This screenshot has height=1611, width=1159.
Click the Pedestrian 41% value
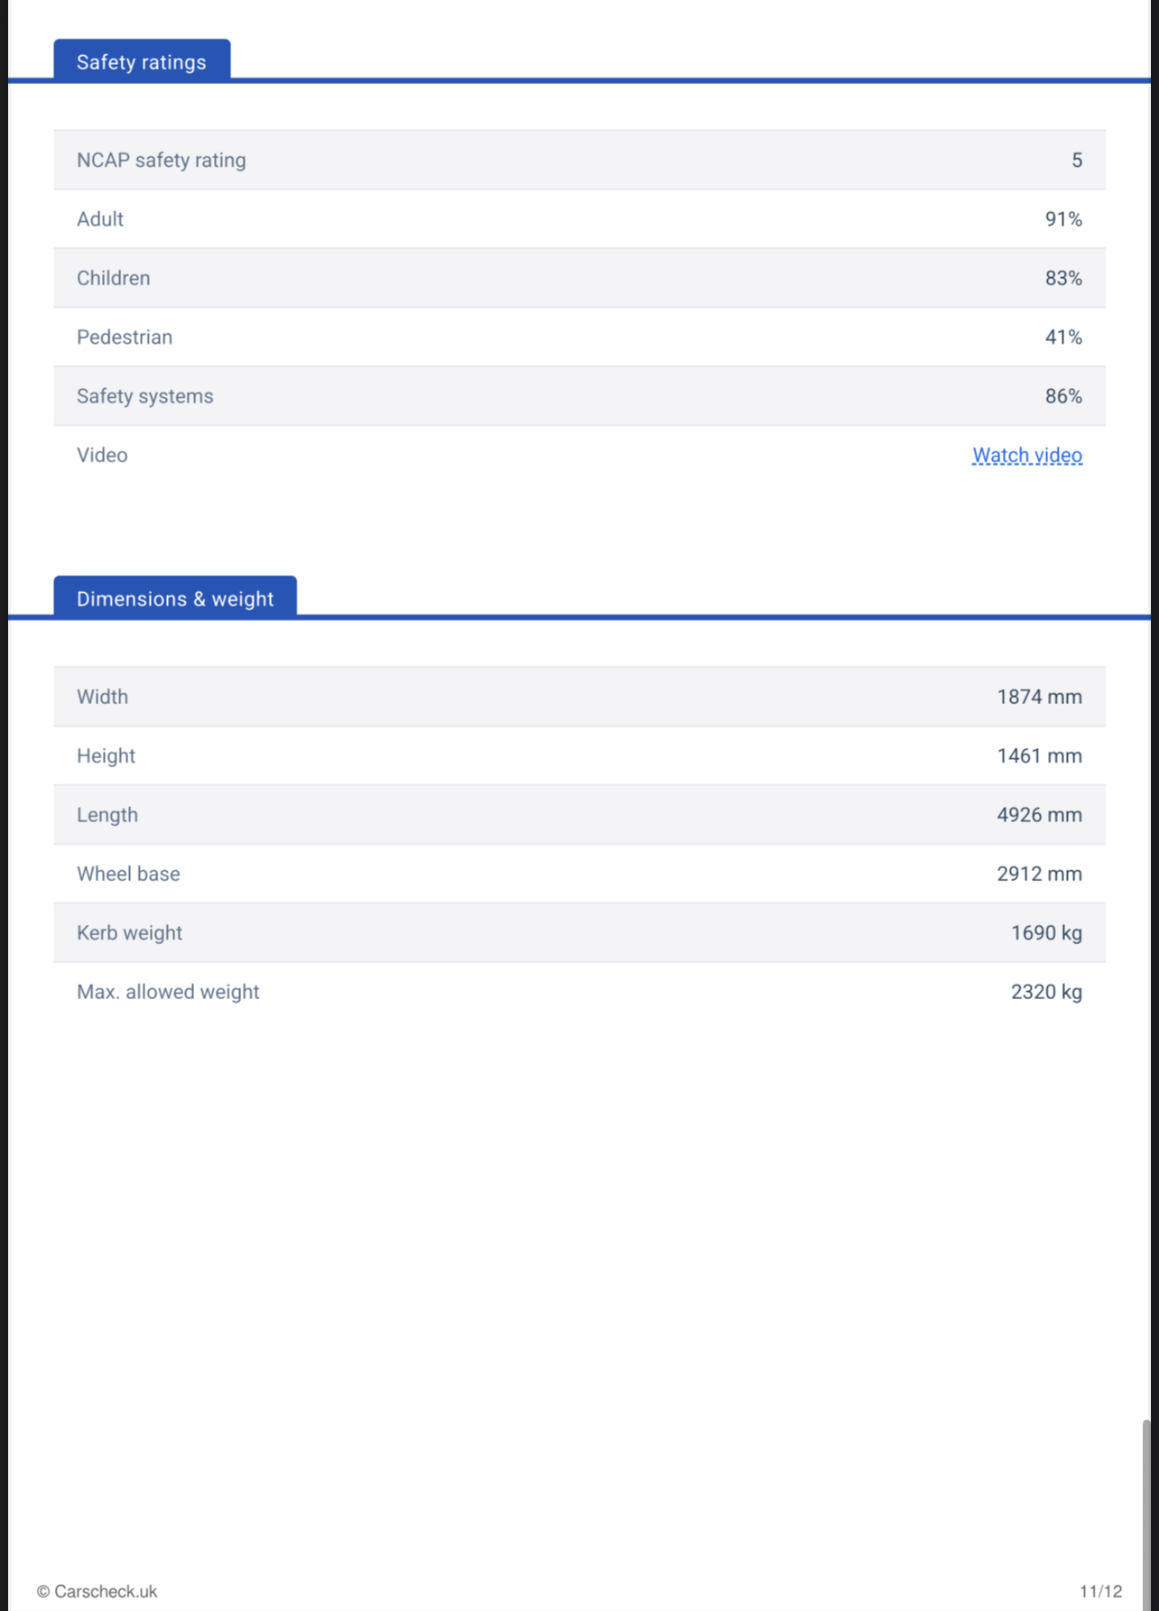pos(1063,338)
